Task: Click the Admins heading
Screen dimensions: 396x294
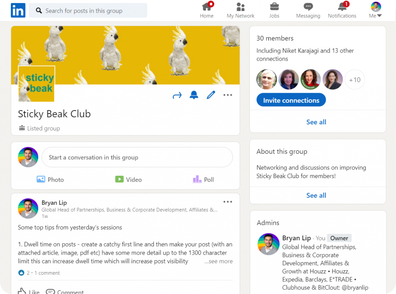Action: coord(268,223)
